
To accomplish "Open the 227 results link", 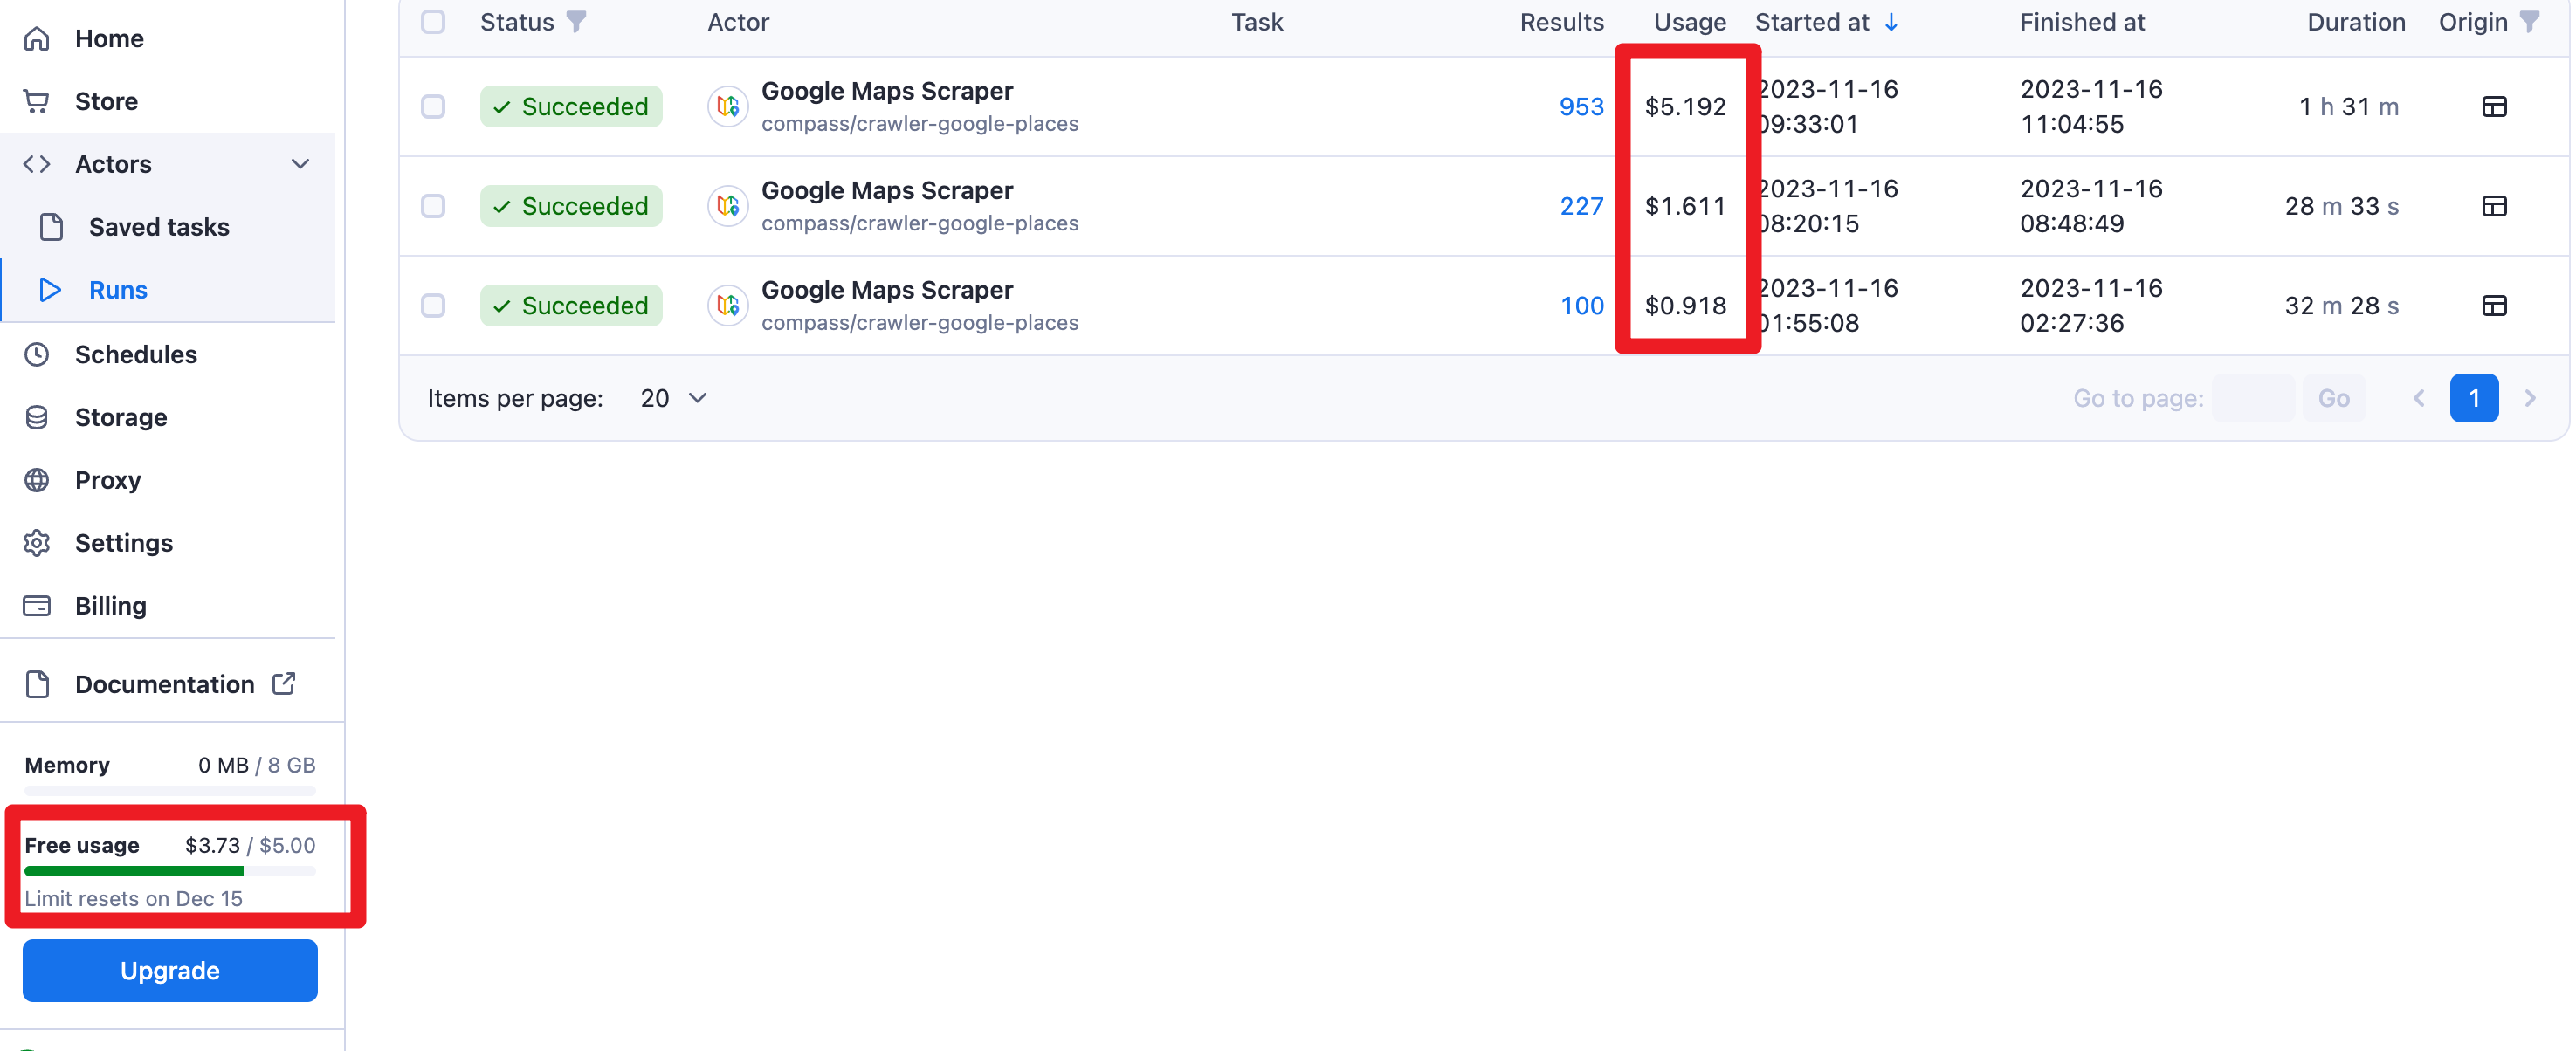I will (1581, 206).
